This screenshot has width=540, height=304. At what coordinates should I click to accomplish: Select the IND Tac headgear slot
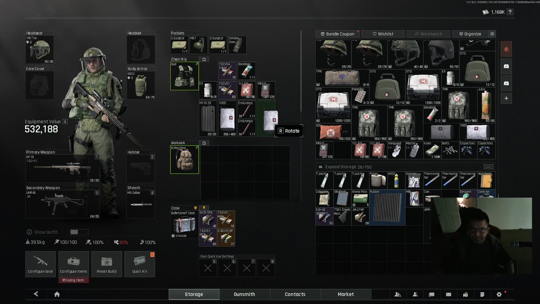tap(40, 50)
